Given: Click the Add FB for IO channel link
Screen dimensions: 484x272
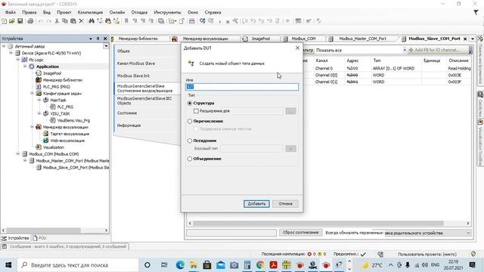Looking at the screenshot, I should coord(438,50).
